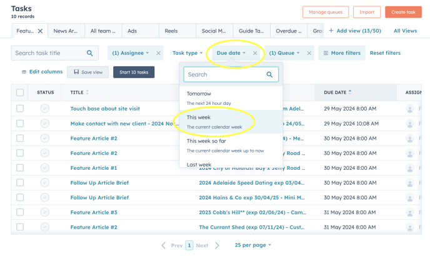This screenshot has width=430, height=256.
Task: Select checkbox for Feature Article #3 row
Action: pyautogui.click(x=20, y=212)
